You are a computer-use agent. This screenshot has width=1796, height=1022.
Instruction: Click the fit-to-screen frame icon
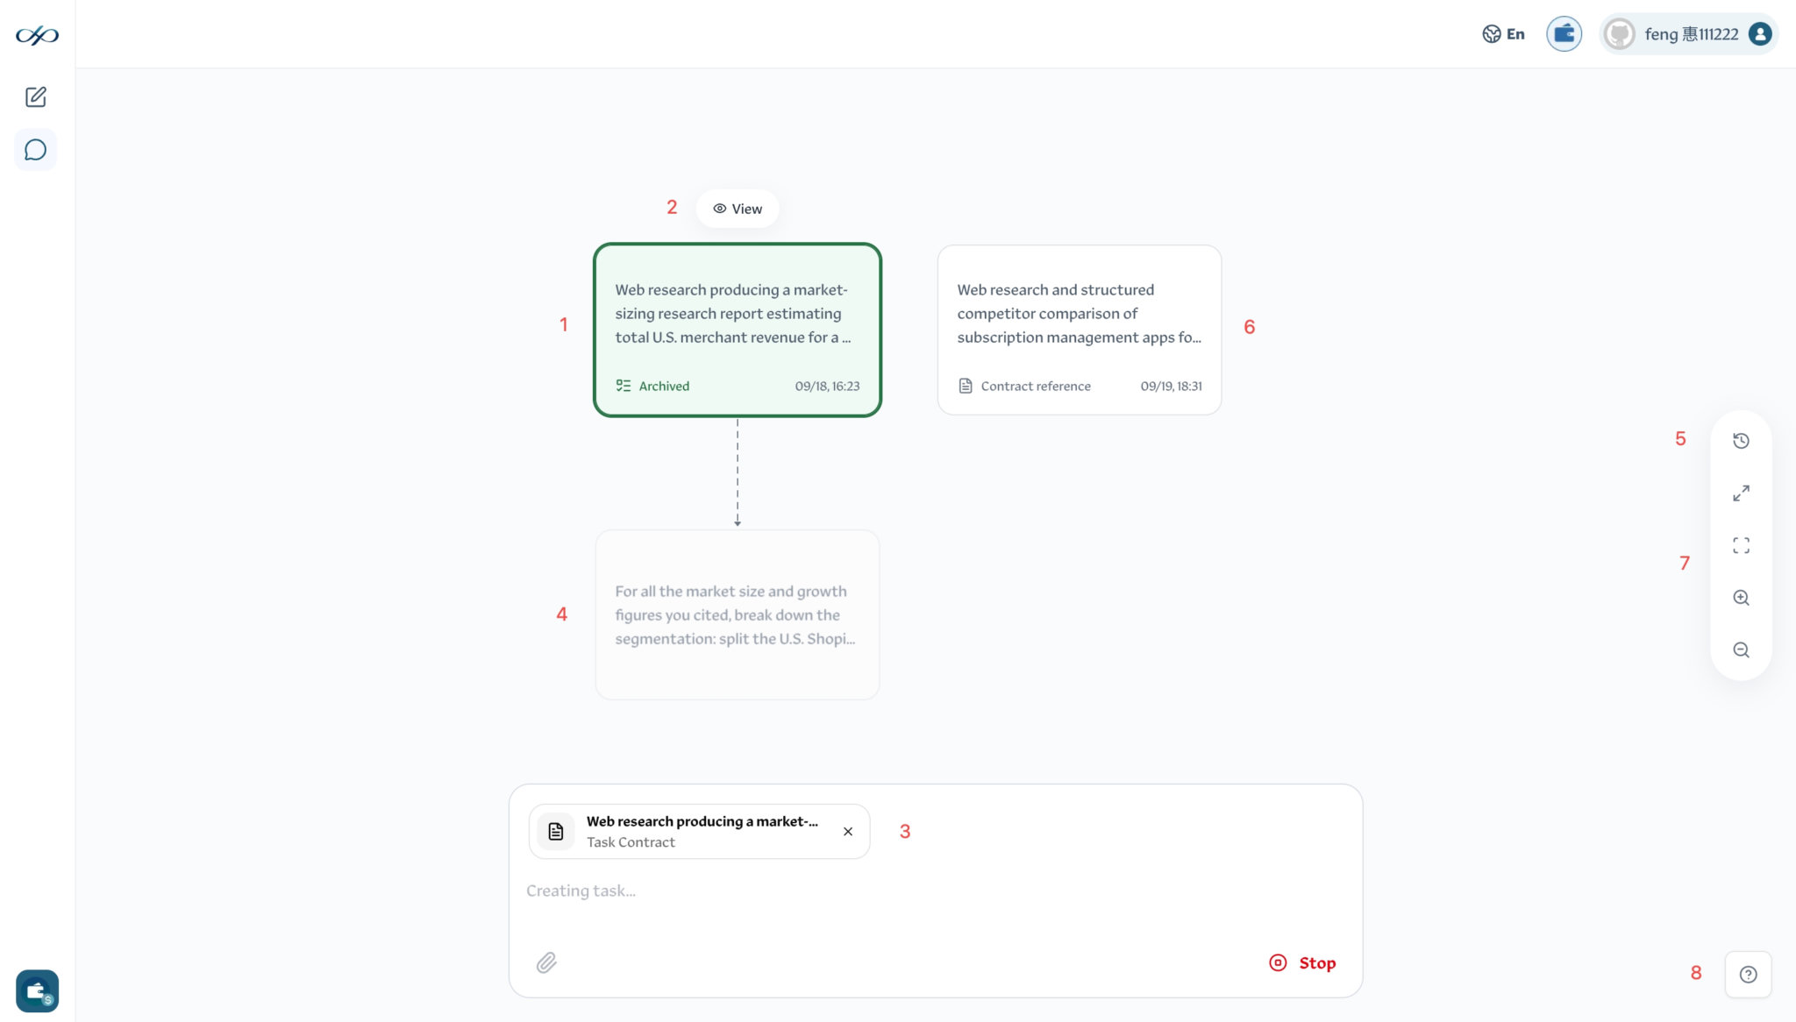point(1742,545)
